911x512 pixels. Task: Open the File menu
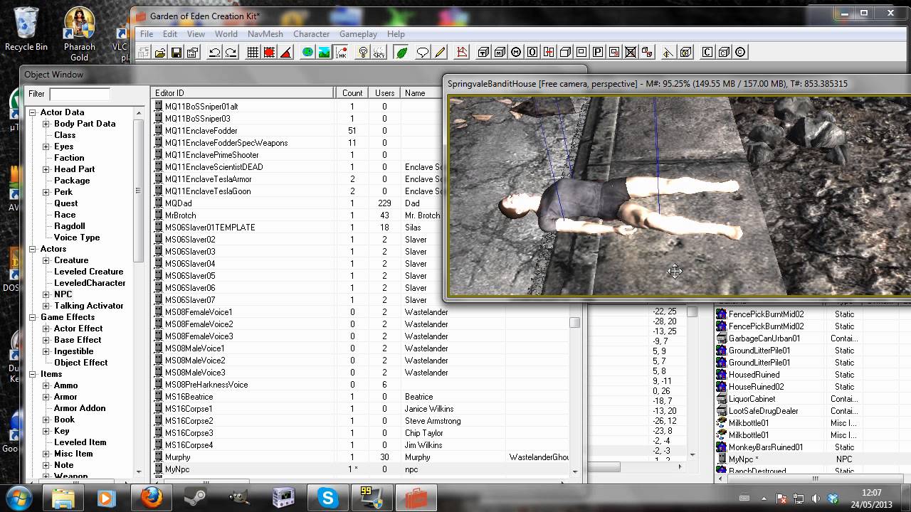pyautogui.click(x=147, y=33)
